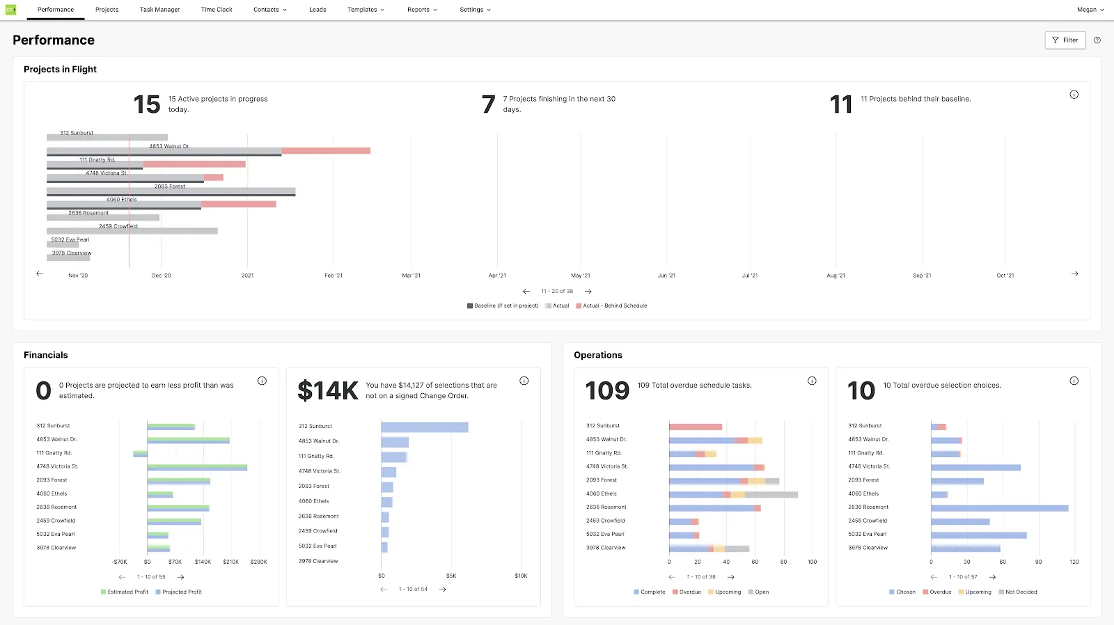Click Projects in Flight info icon
The height and width of the screenshot is (625, 1114).
(x=1074, y=95)
